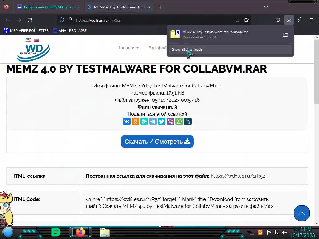Click the scrollbar down arrow
This screenshot has width=319, height=239.
317,223
